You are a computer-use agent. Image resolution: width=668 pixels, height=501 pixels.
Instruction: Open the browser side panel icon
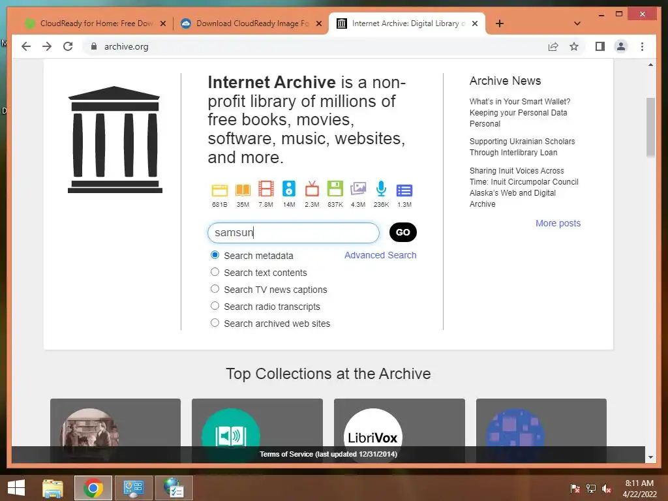coord(600,46)
